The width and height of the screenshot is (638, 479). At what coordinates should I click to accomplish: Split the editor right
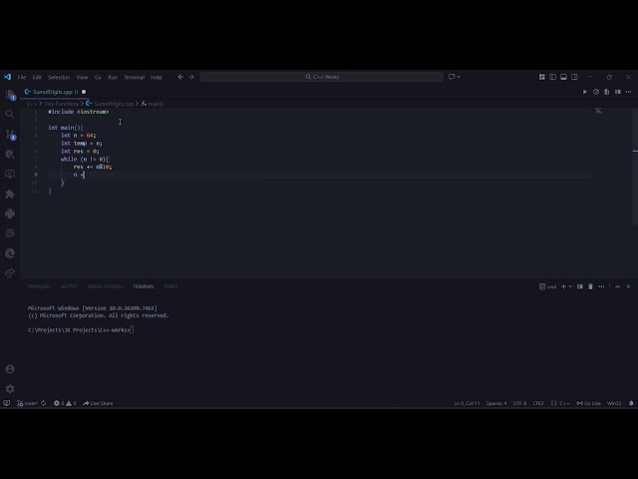tap(618, 92)
